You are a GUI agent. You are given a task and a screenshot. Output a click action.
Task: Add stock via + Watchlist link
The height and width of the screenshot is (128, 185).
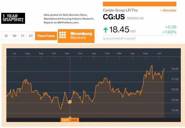[168, 11]
